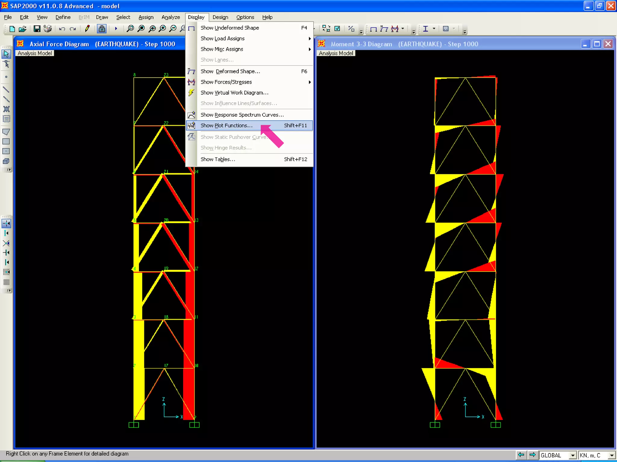Click the Rubber Band Zoom magnifier
The height and width of the screenshot is (462, 617).
click(x=130, y=29)
